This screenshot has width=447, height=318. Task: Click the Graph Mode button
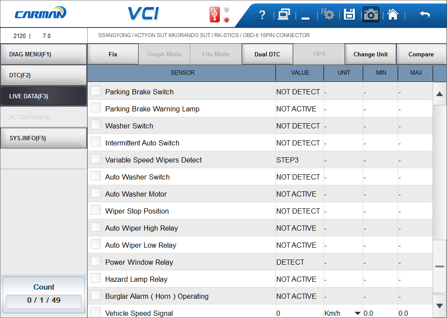165,54
